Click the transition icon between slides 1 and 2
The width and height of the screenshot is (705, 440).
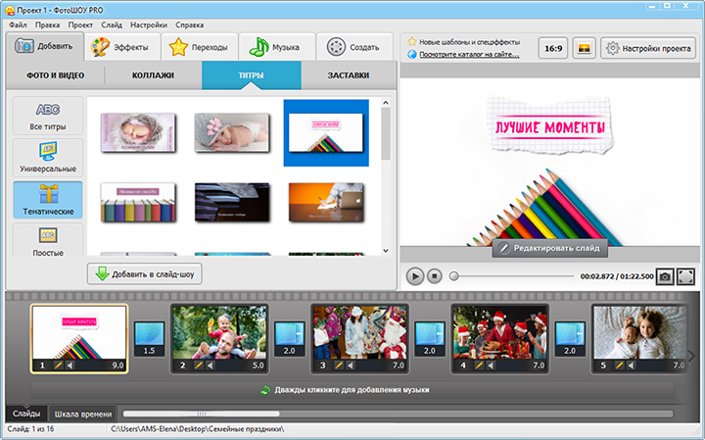[x=149, y=335]
